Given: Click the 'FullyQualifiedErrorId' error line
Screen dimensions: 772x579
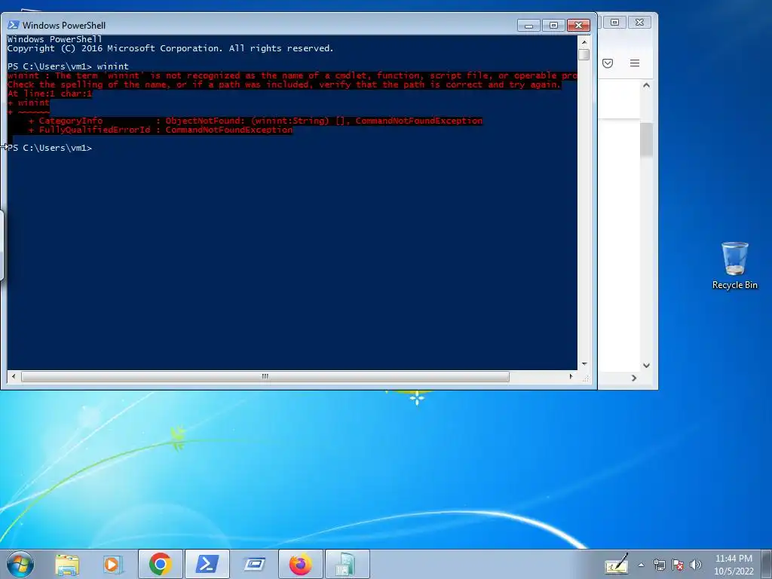Looking at the screenshot, I should tap(161, 130).
